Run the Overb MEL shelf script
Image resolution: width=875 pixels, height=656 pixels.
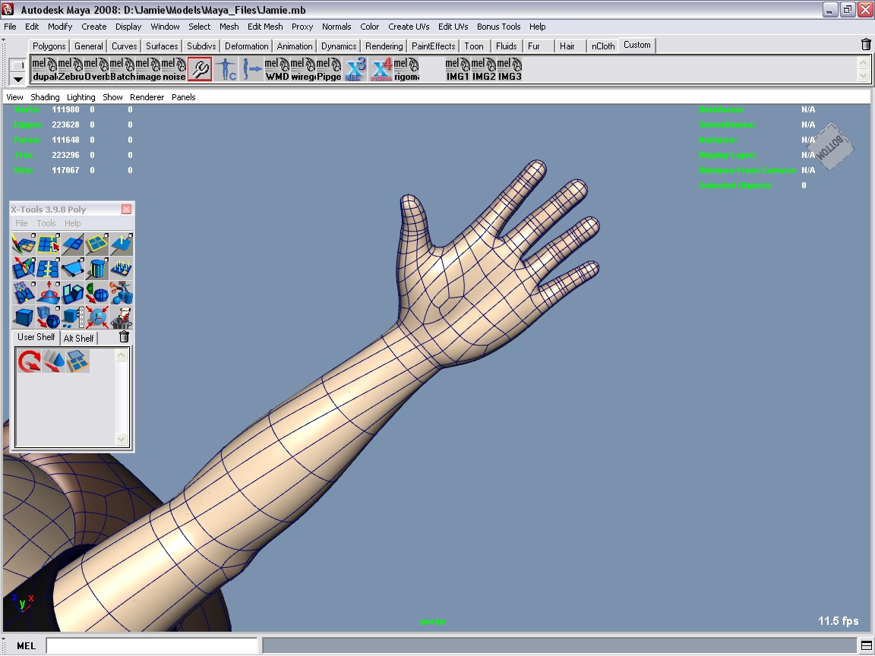(x=96, y=69)
